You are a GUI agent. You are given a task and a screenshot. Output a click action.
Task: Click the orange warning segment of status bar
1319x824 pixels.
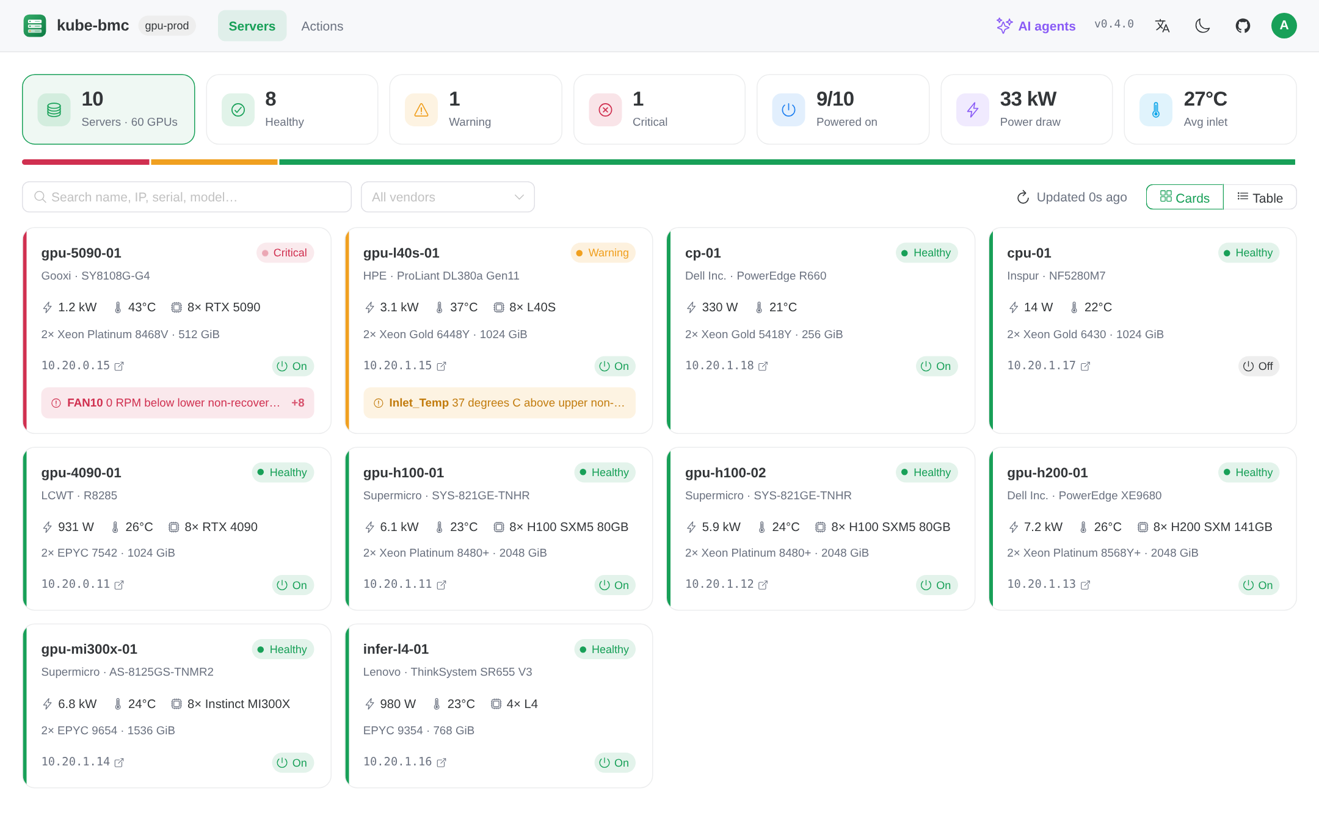coord(214,162)
